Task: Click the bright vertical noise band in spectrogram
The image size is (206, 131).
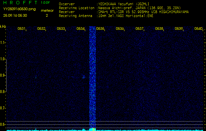Action: pyautogui.click(x=93, y=77)
